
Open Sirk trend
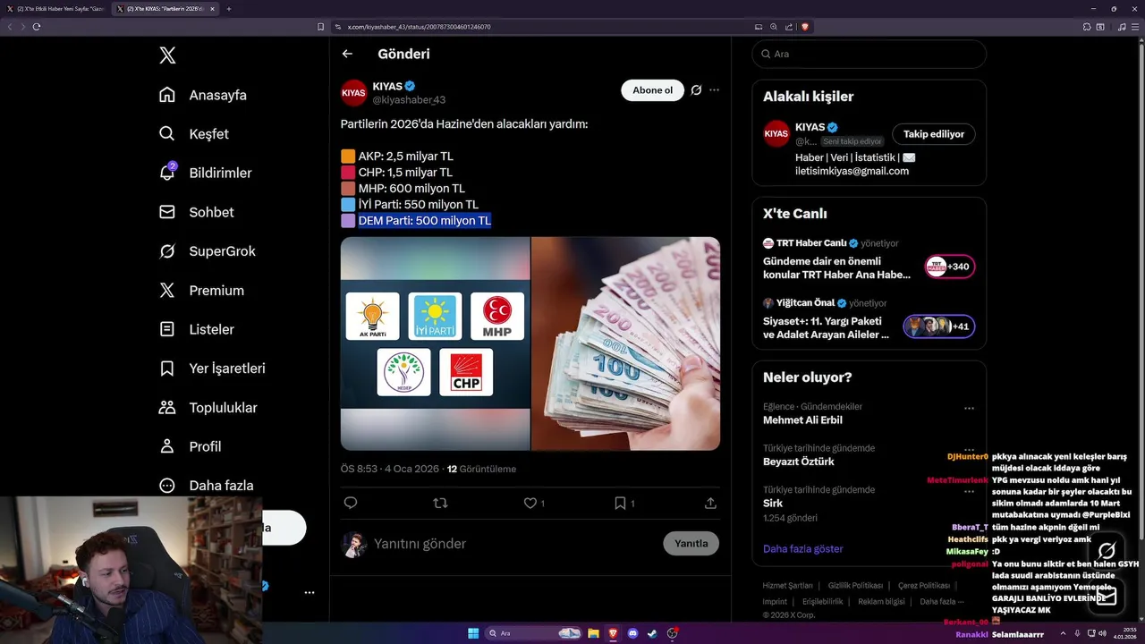[773, 504]
